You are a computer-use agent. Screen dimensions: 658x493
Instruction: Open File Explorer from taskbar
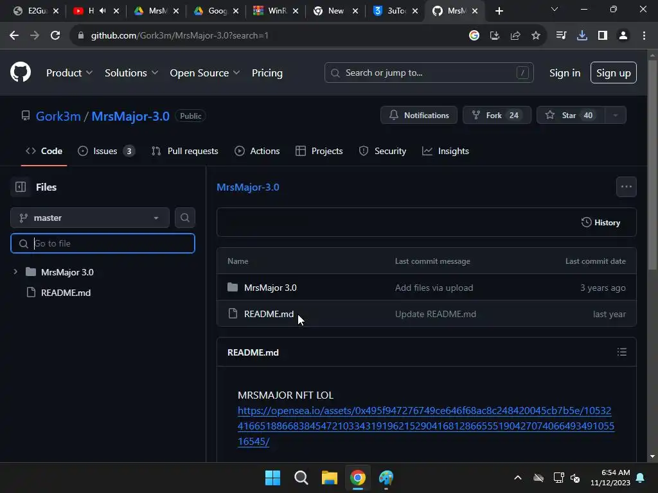click(330, 478)
